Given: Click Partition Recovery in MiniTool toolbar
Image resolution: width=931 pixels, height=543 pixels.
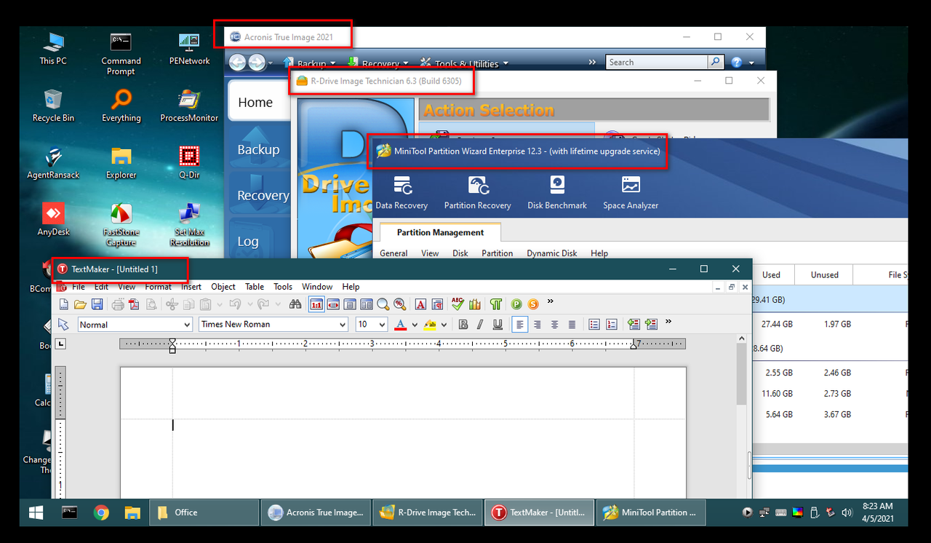Looking at the screenshot, I should tap(478, 193).
